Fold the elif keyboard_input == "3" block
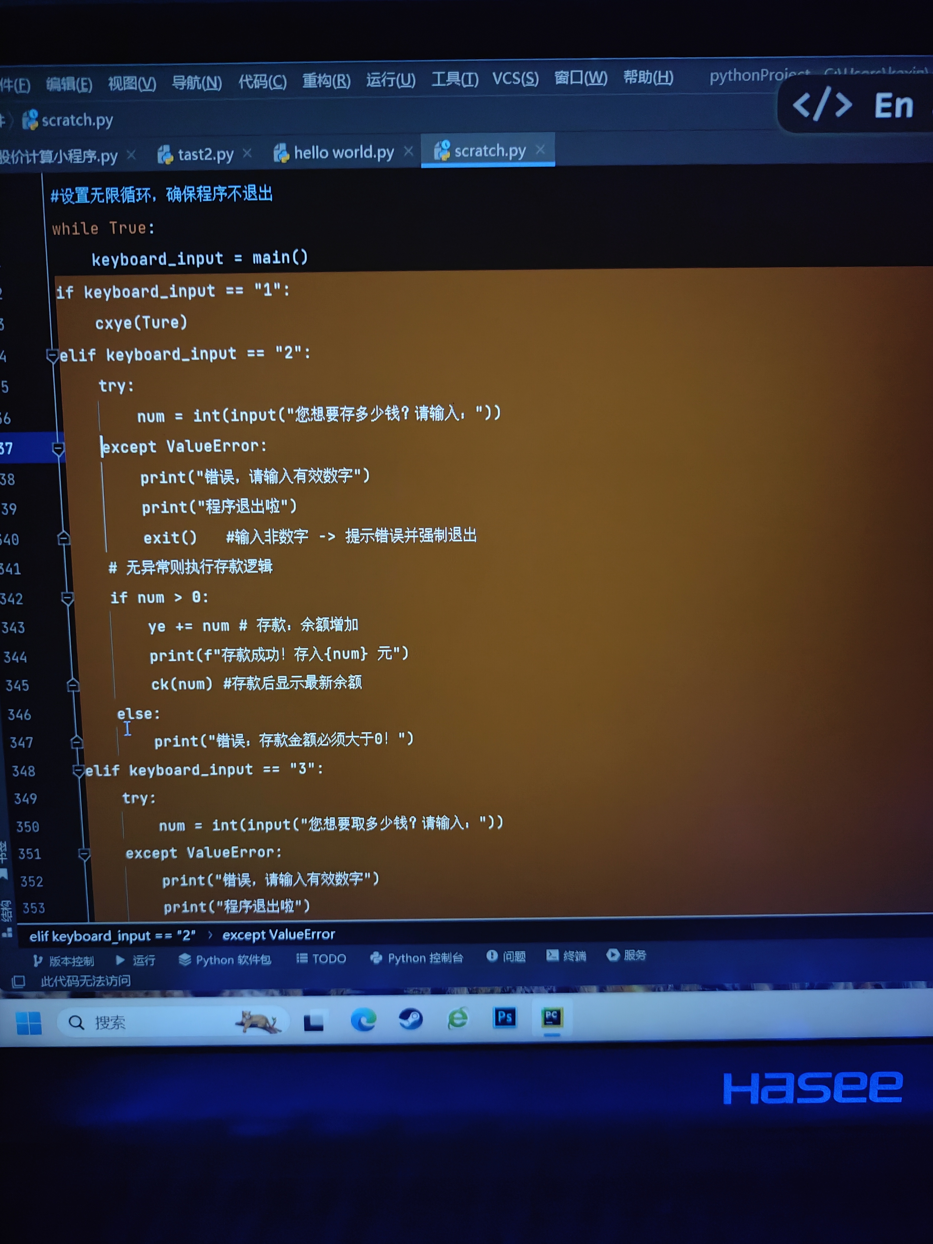 click(79, 771)
